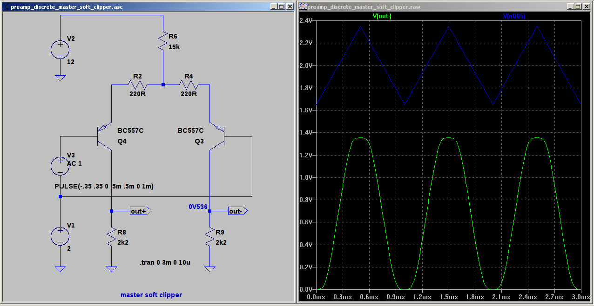
Task: Click the out- net label flag
Action: click(238, 211)
